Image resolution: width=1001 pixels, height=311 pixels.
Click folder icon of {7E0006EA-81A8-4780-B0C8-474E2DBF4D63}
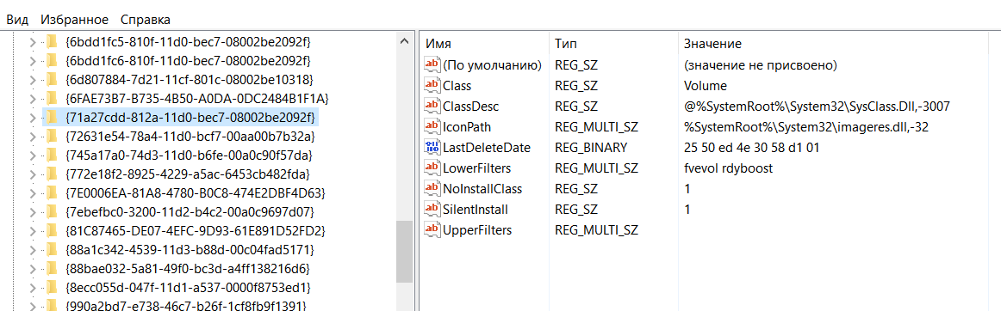click(x=52, y=192)
